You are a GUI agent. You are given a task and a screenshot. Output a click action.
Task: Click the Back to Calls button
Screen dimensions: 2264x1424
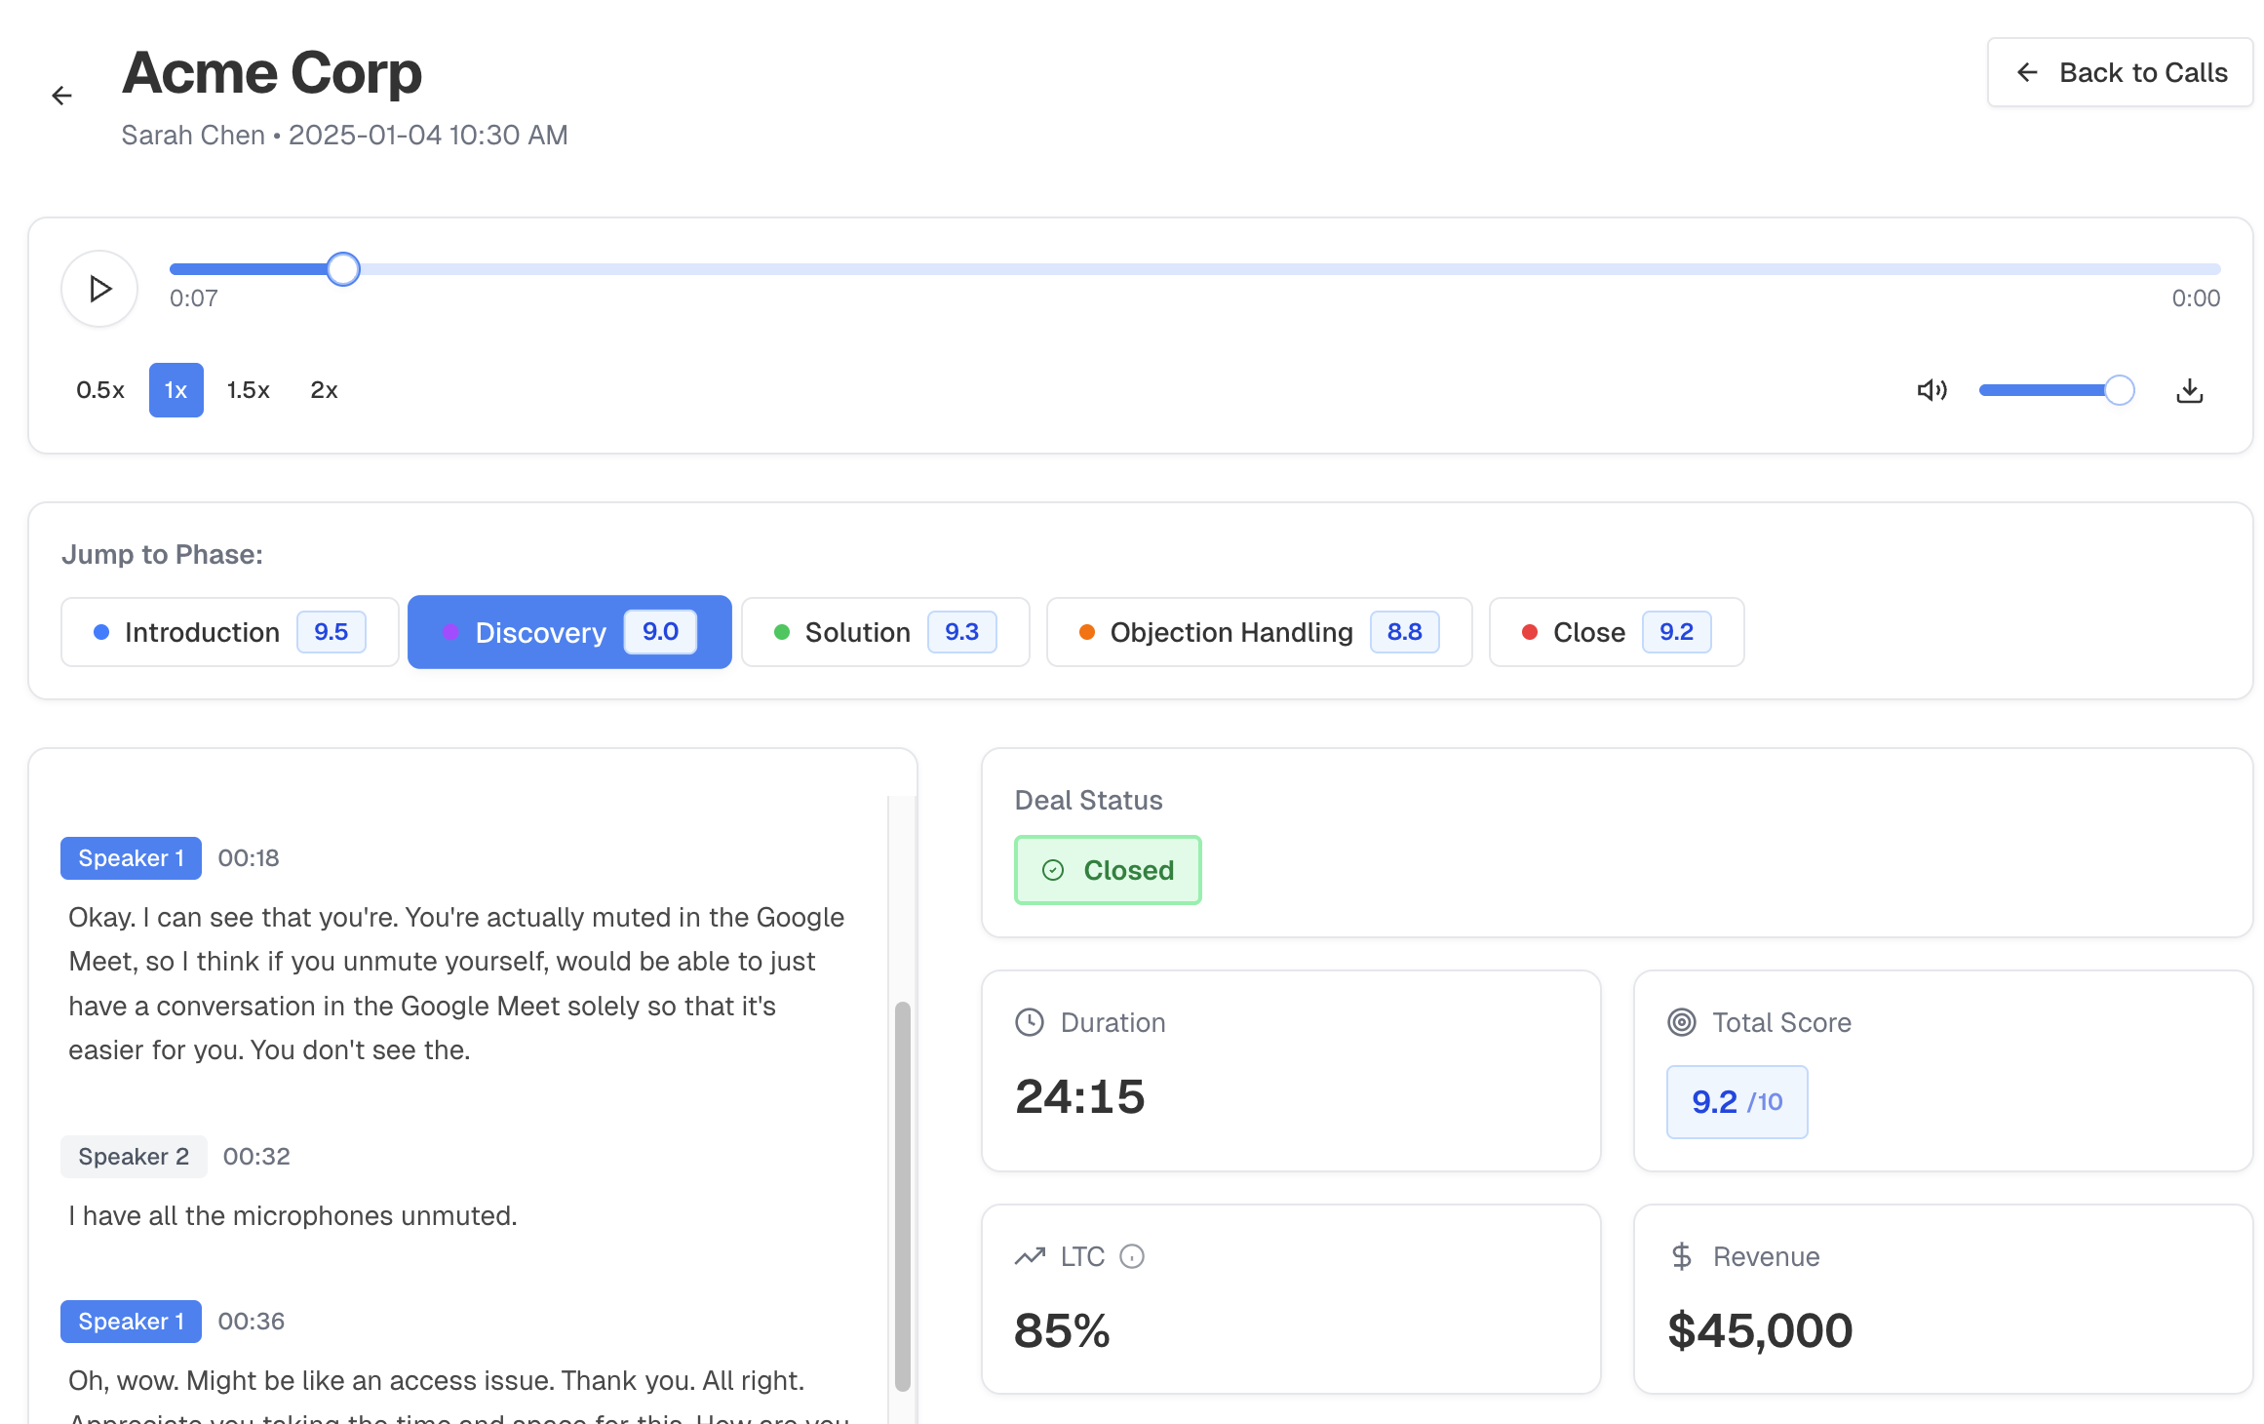pos(2120,72)
